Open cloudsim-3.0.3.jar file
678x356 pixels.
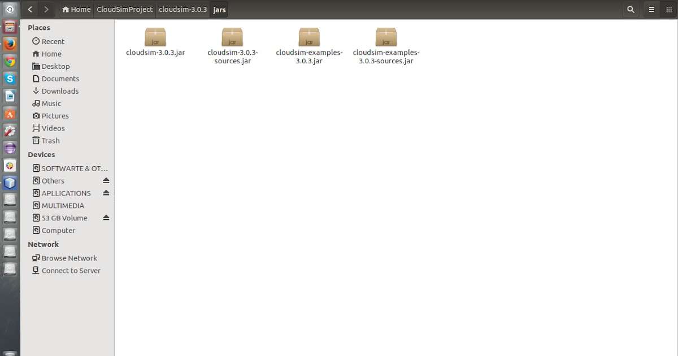[x=155, y=42]
